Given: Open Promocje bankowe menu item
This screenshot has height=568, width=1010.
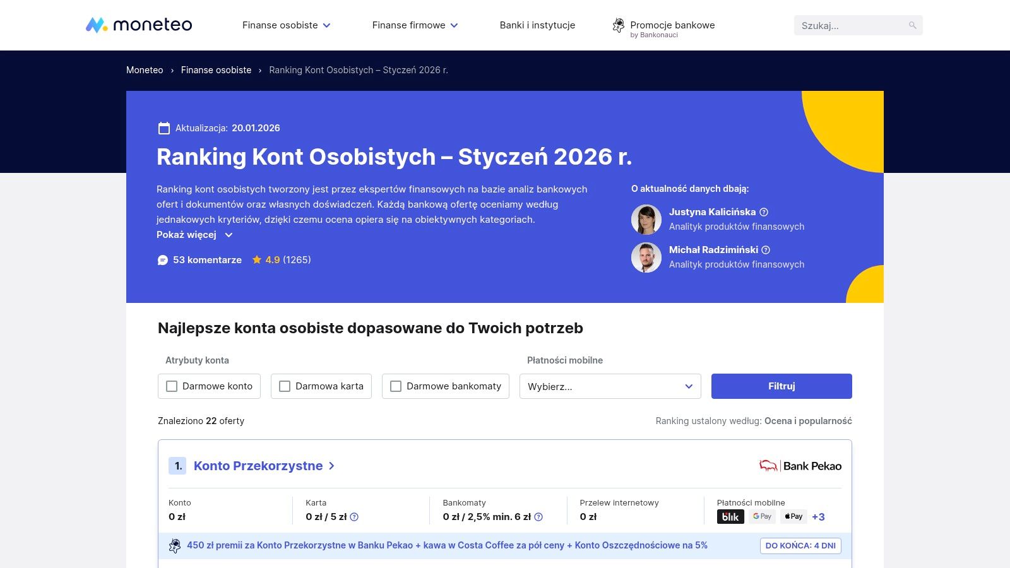Looking at the screenshot, I should click(672, 25).
